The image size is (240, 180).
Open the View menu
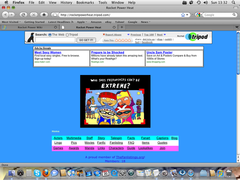tap(52, 3)
